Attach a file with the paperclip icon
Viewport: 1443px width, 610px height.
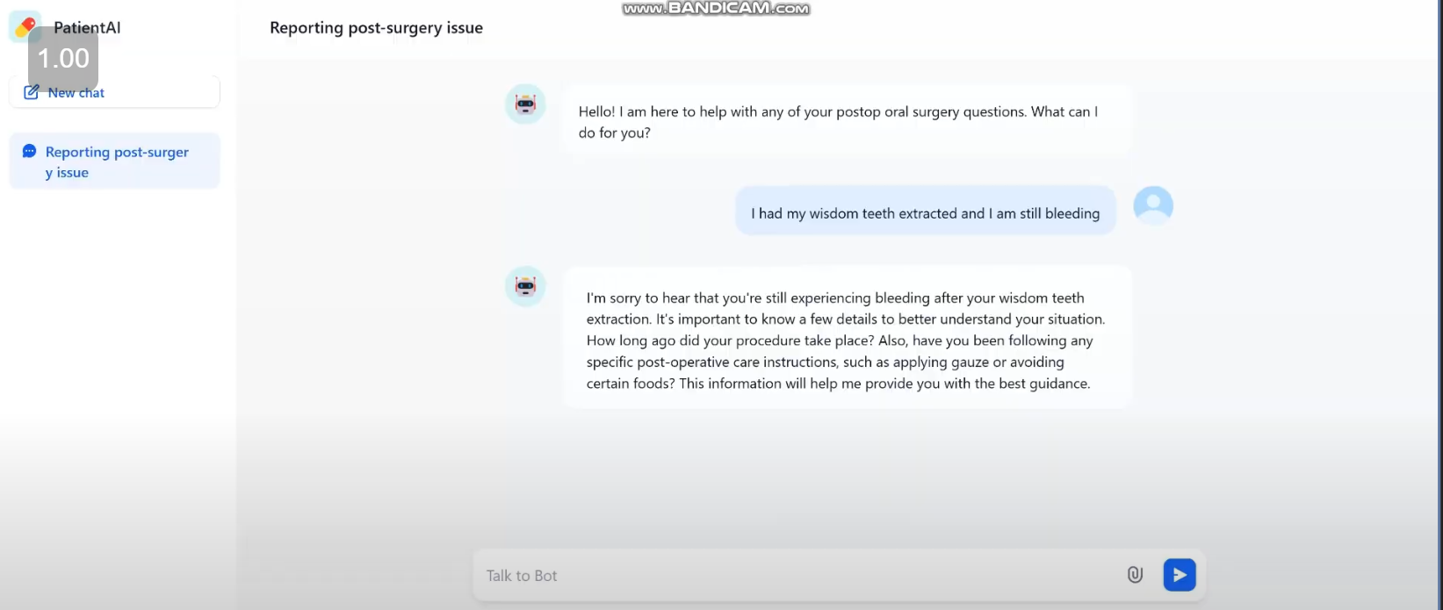pos(1135,575)
